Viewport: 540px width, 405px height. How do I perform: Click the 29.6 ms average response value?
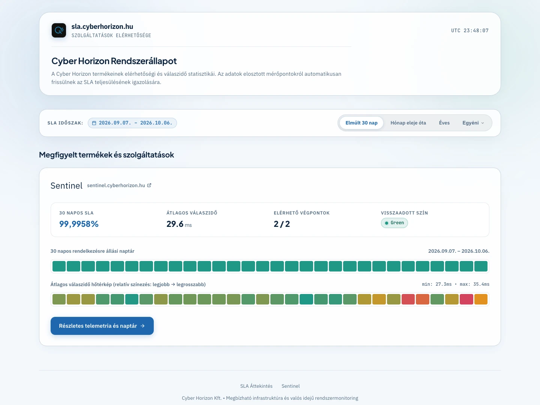pos(179,224)
